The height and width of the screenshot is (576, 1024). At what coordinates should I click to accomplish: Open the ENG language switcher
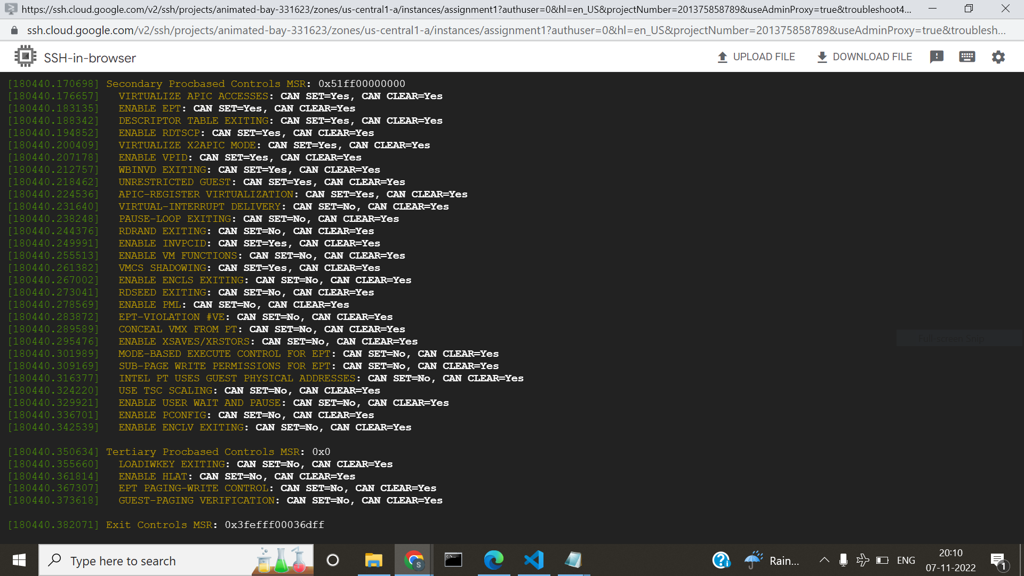[906, 560]
